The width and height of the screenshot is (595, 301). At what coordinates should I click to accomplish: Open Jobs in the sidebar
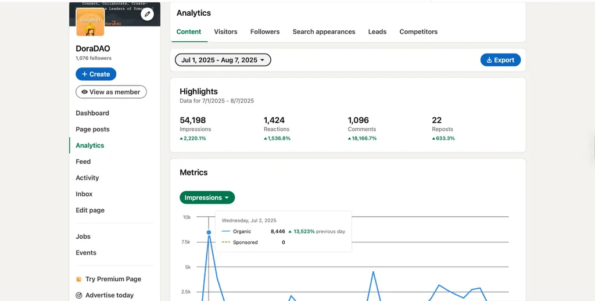[83, 236]
